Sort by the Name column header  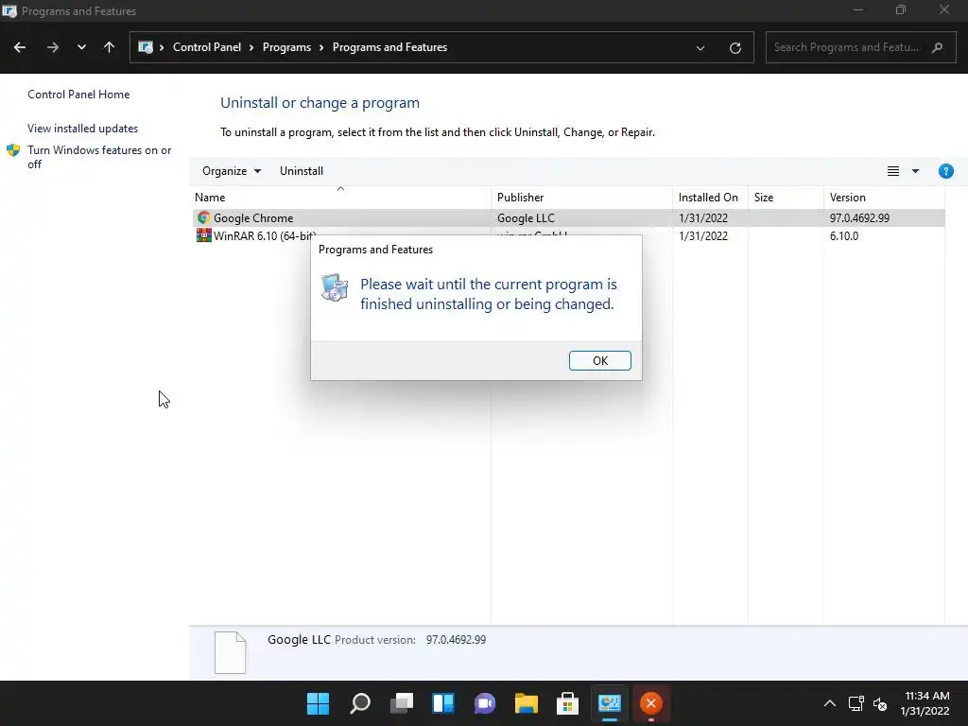340,198
